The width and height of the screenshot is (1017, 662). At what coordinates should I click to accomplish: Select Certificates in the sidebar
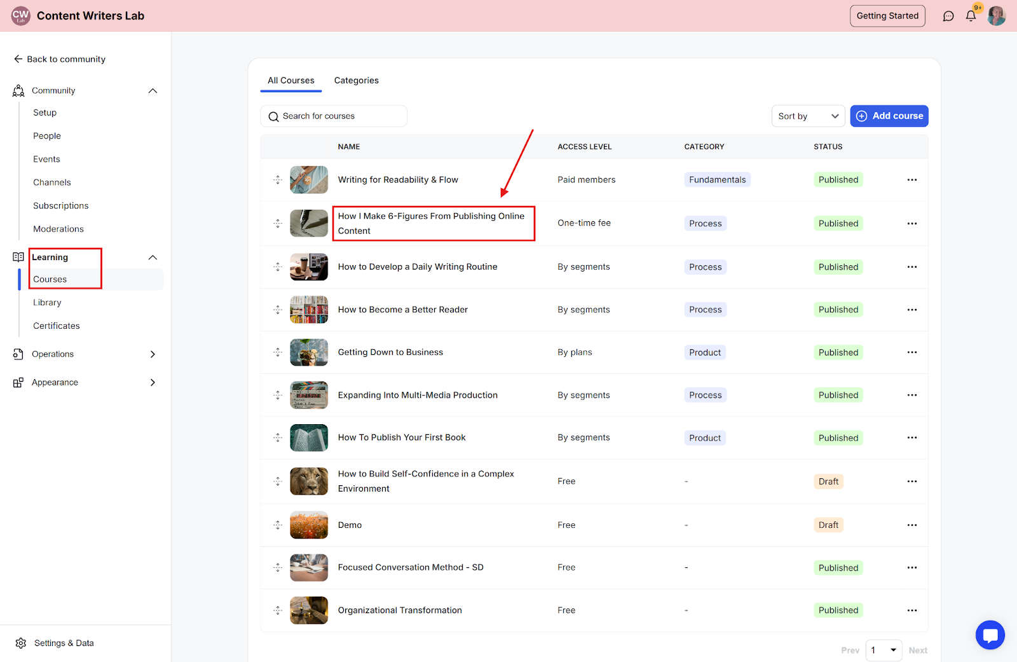(x=57, y=326)
